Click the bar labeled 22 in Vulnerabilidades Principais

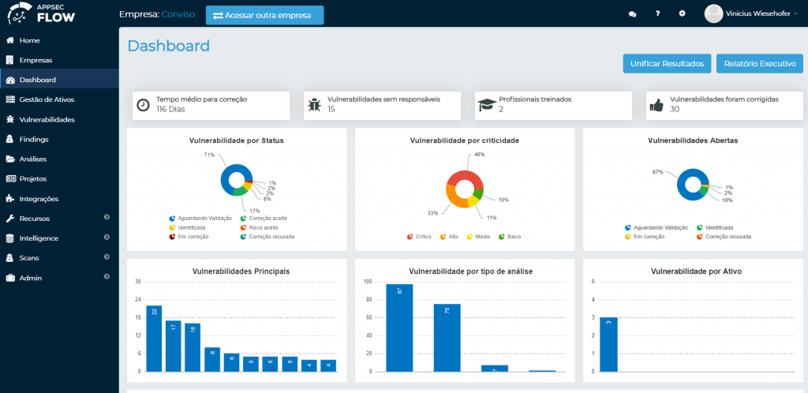pos(154,339)
